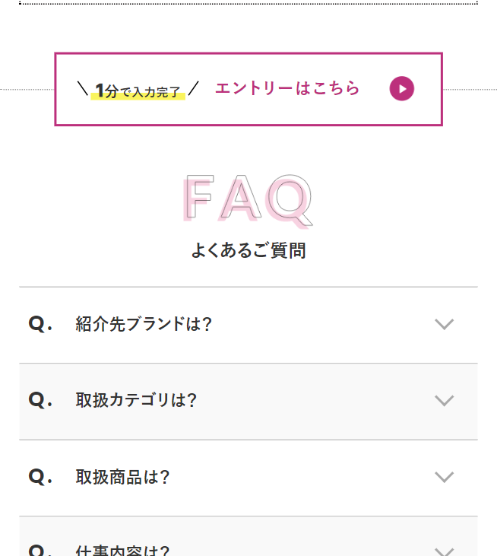This screenshot has width=497, height=556.
Task: Select the 紹介先ブランドは? question text
Action: point(144,325)
